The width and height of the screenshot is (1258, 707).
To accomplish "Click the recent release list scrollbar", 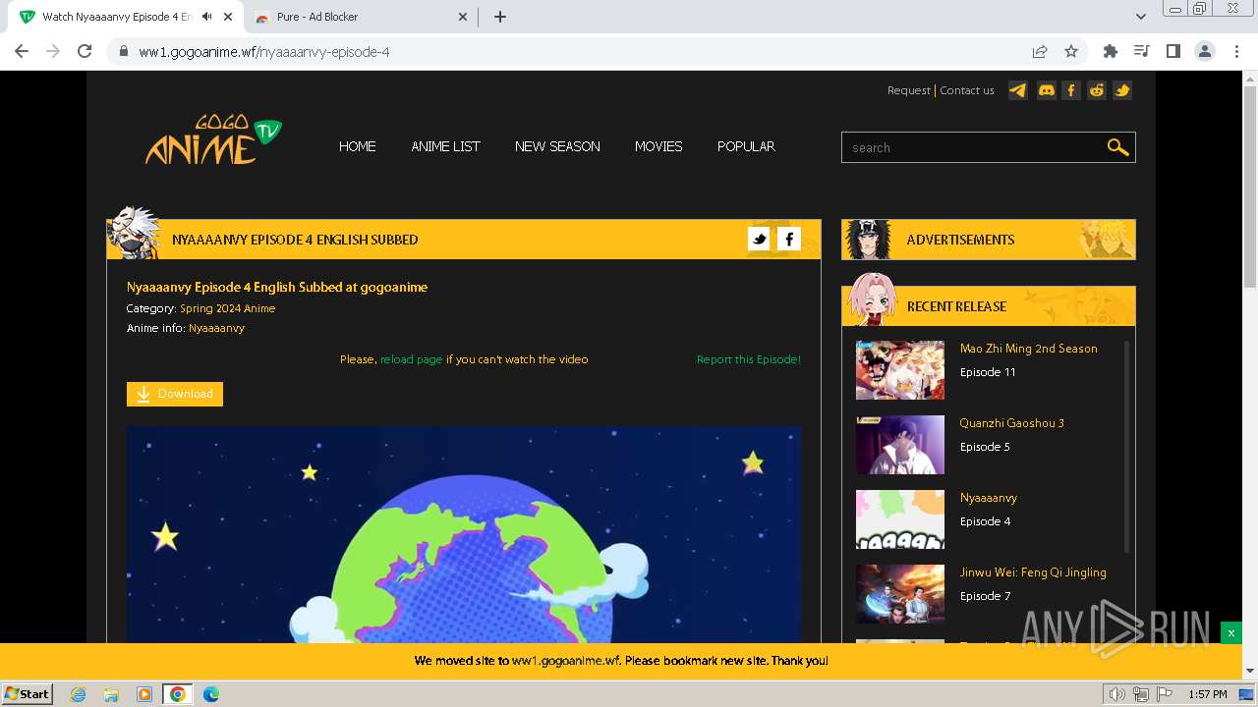I will tap(1127, 447).
